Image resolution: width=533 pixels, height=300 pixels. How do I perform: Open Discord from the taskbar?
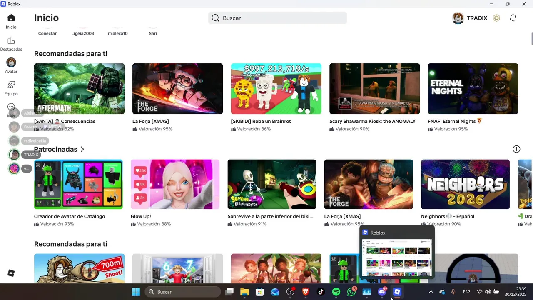382,292
